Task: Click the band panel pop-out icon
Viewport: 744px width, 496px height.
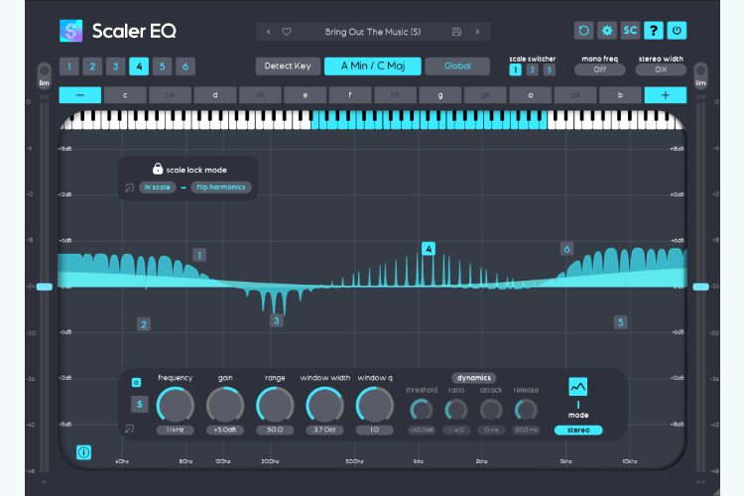Action: coord(129,429)
